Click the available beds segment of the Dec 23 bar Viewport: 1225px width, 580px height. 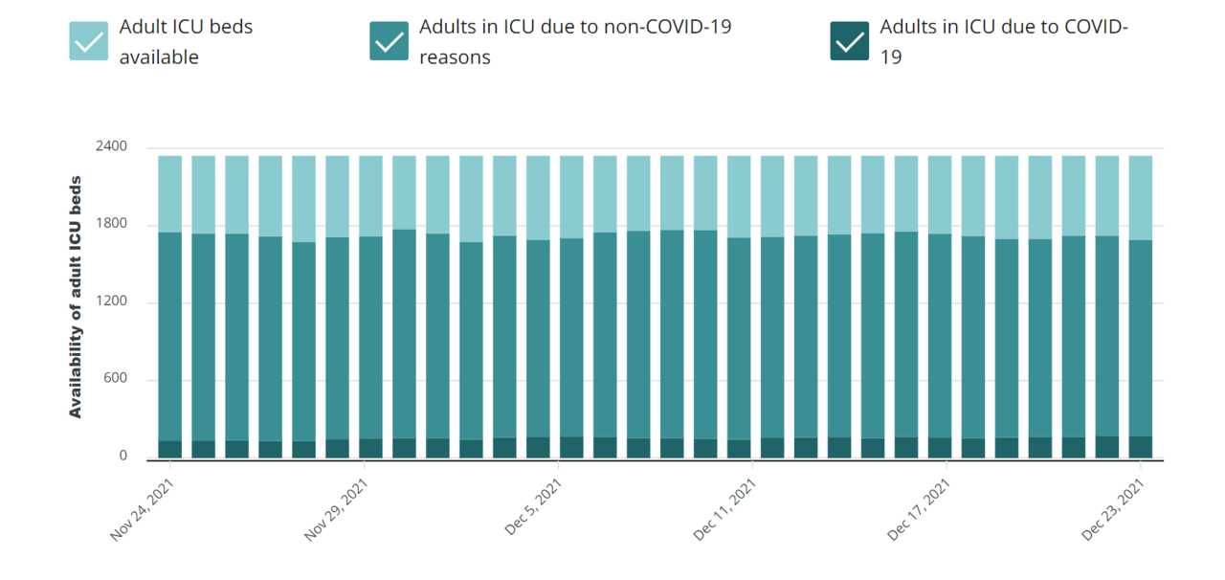(1140, 197)
